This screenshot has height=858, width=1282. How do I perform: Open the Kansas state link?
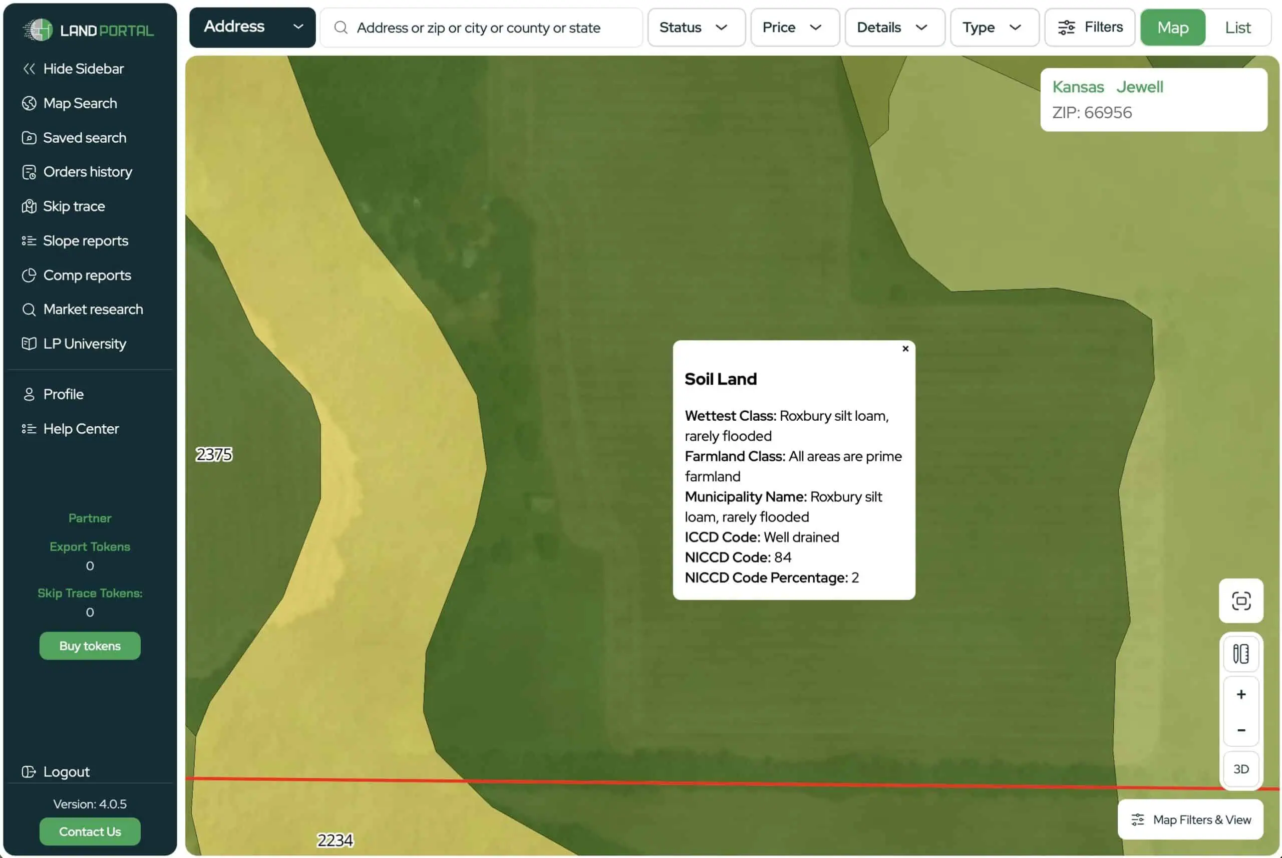1078,87
